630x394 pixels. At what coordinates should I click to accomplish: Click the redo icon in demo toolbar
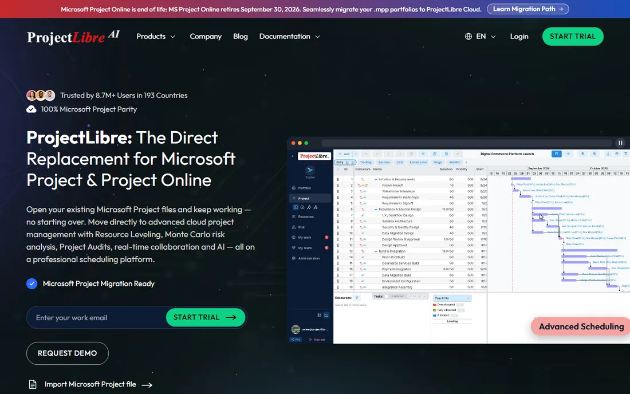point(377,154)
